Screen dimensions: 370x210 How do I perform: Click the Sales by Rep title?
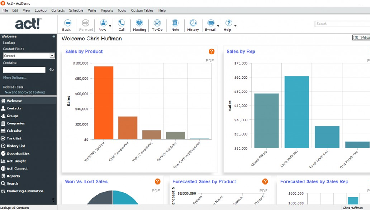click(241, 51)
